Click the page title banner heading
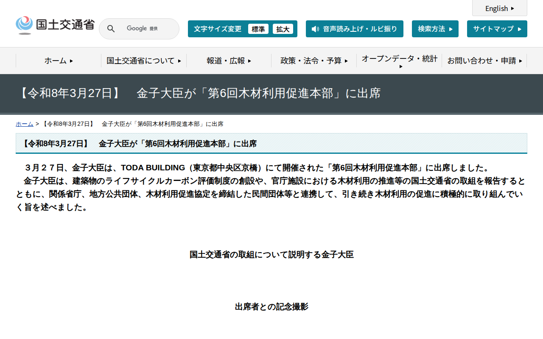The image size is (543, 339). (x=199, y=93)
